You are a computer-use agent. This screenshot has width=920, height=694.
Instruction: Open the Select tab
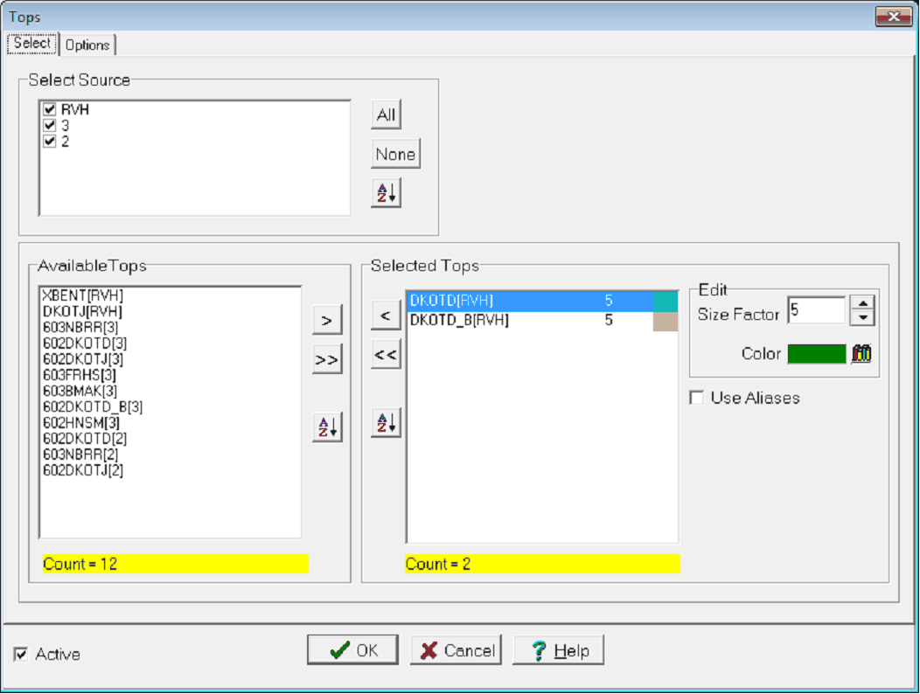(x=32, y=43)
